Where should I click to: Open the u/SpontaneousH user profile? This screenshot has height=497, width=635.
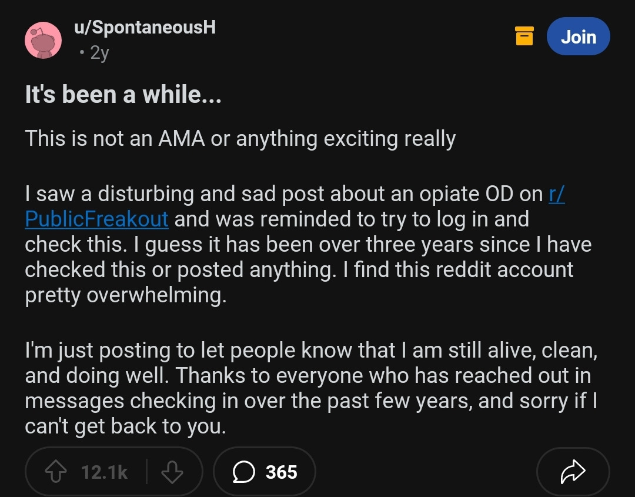point(145,28)
